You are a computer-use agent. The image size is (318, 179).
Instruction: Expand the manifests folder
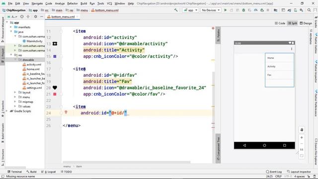click(x=11, y=27)
